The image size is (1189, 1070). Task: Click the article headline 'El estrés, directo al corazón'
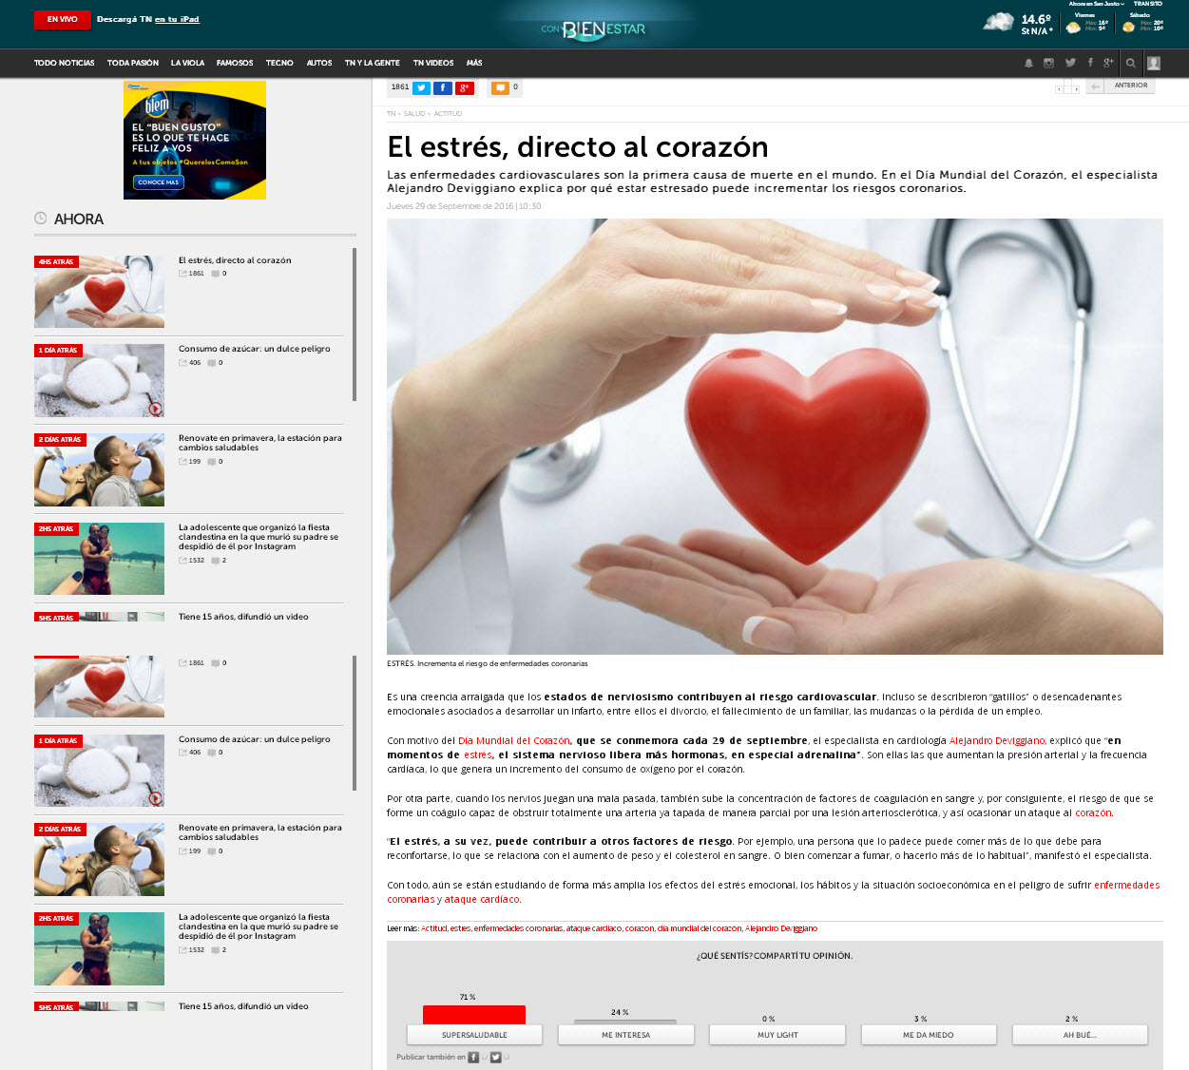[578, 147]
